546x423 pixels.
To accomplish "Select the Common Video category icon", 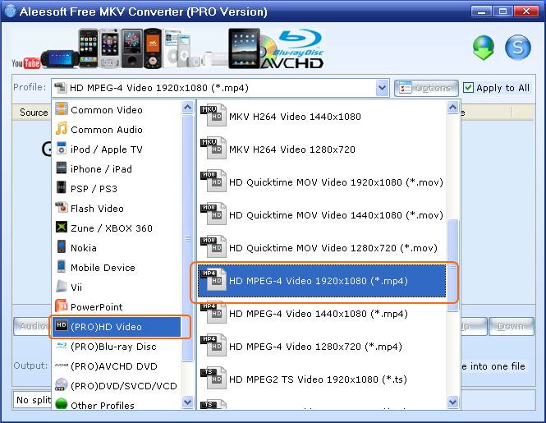I will (62, 110).
